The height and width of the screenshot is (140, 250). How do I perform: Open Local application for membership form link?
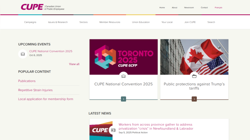(x=46, y=99)
